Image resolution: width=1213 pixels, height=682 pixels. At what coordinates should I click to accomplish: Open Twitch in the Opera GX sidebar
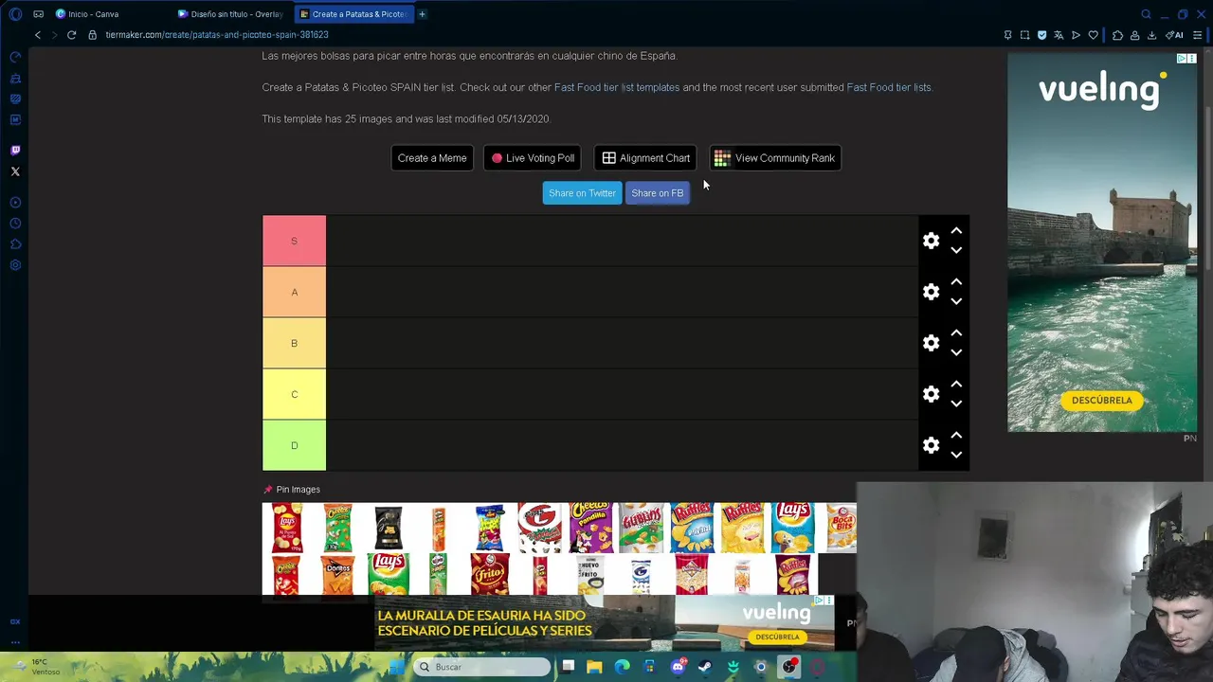point(15,151)
